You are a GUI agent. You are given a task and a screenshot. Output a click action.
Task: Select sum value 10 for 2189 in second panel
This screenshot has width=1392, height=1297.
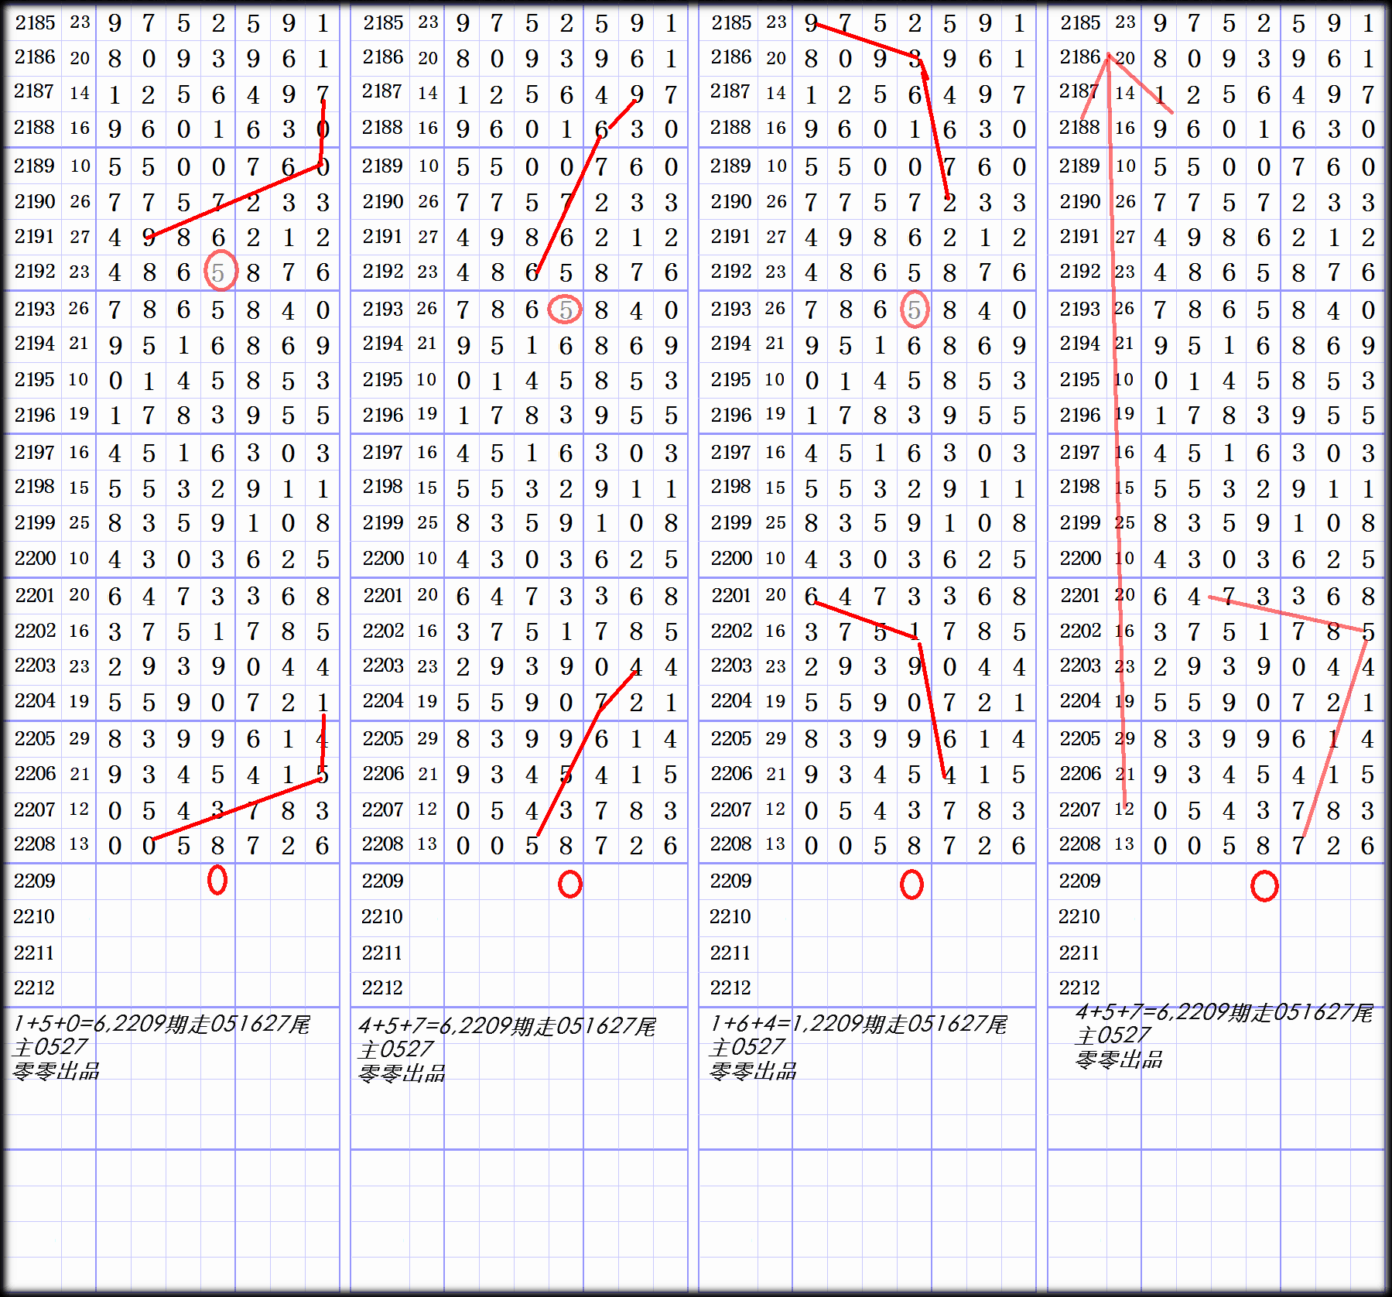(428, 166)
